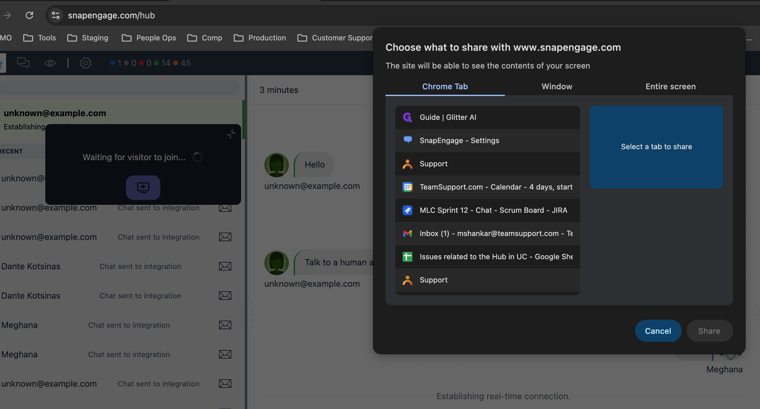Open the settings gear in Hub toolbar

pos(85,63)
